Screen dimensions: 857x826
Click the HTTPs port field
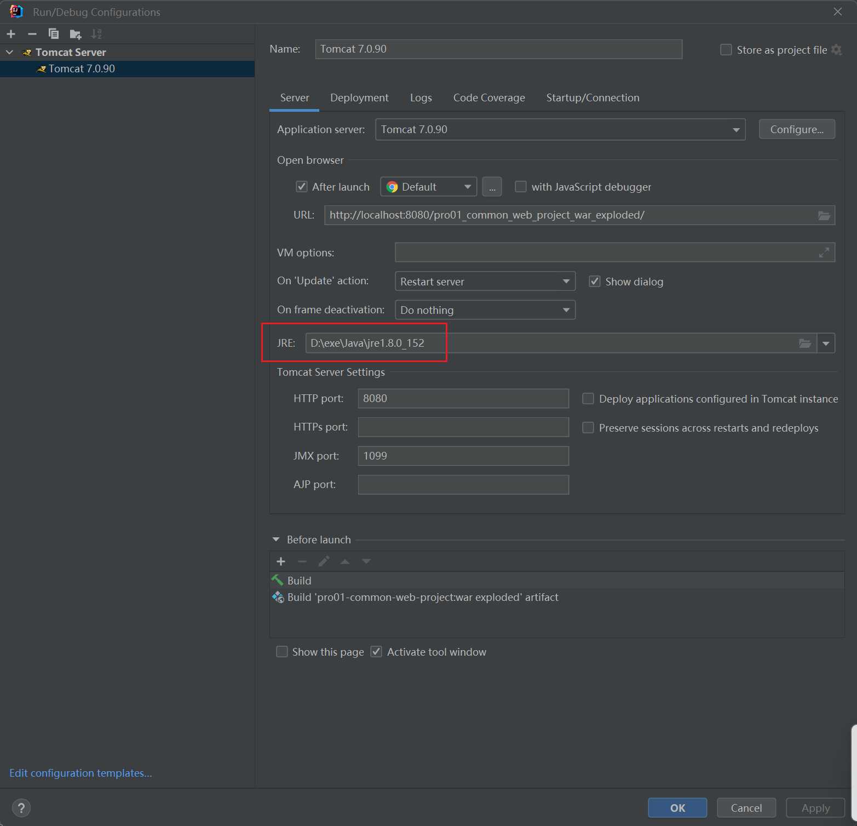point(463,427)
